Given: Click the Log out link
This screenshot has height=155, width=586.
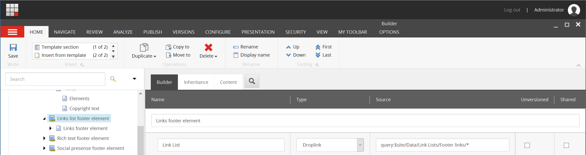Looking at the screenshot, I should pyautogui.click(x=512, y=10).
